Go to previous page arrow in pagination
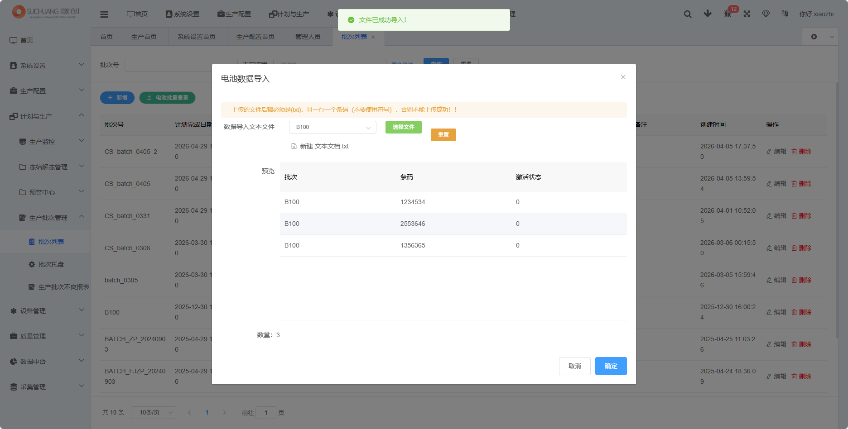Image resolution: width=848 pixels, height=429 pixels. tap(189, 412)
